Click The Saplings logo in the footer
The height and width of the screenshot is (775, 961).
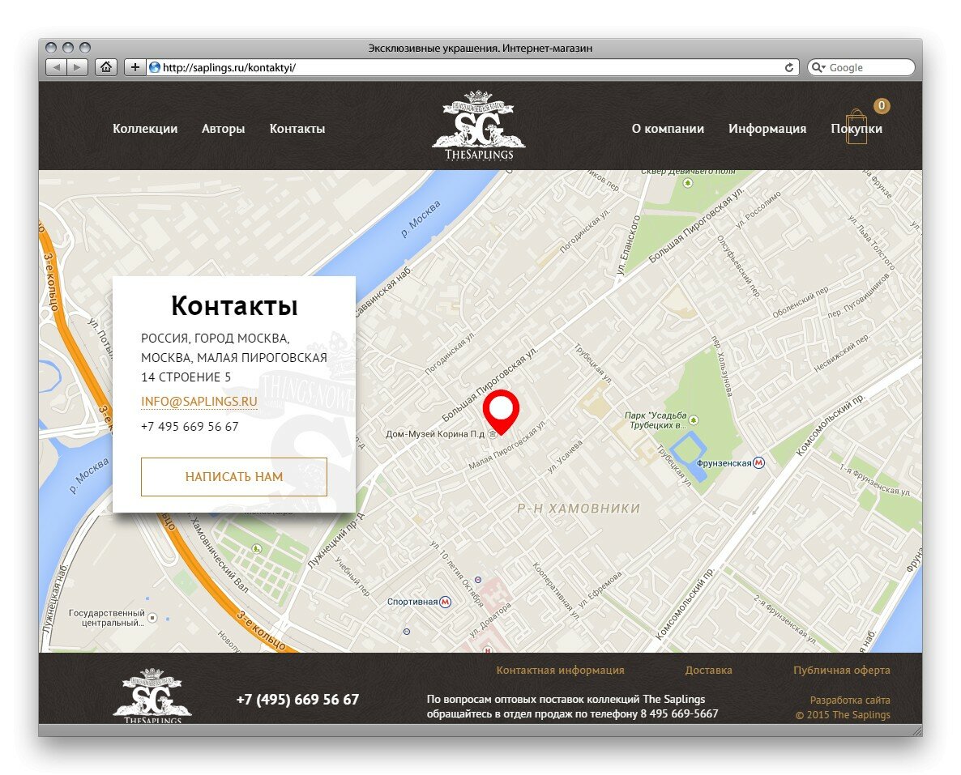pos(152,696)
